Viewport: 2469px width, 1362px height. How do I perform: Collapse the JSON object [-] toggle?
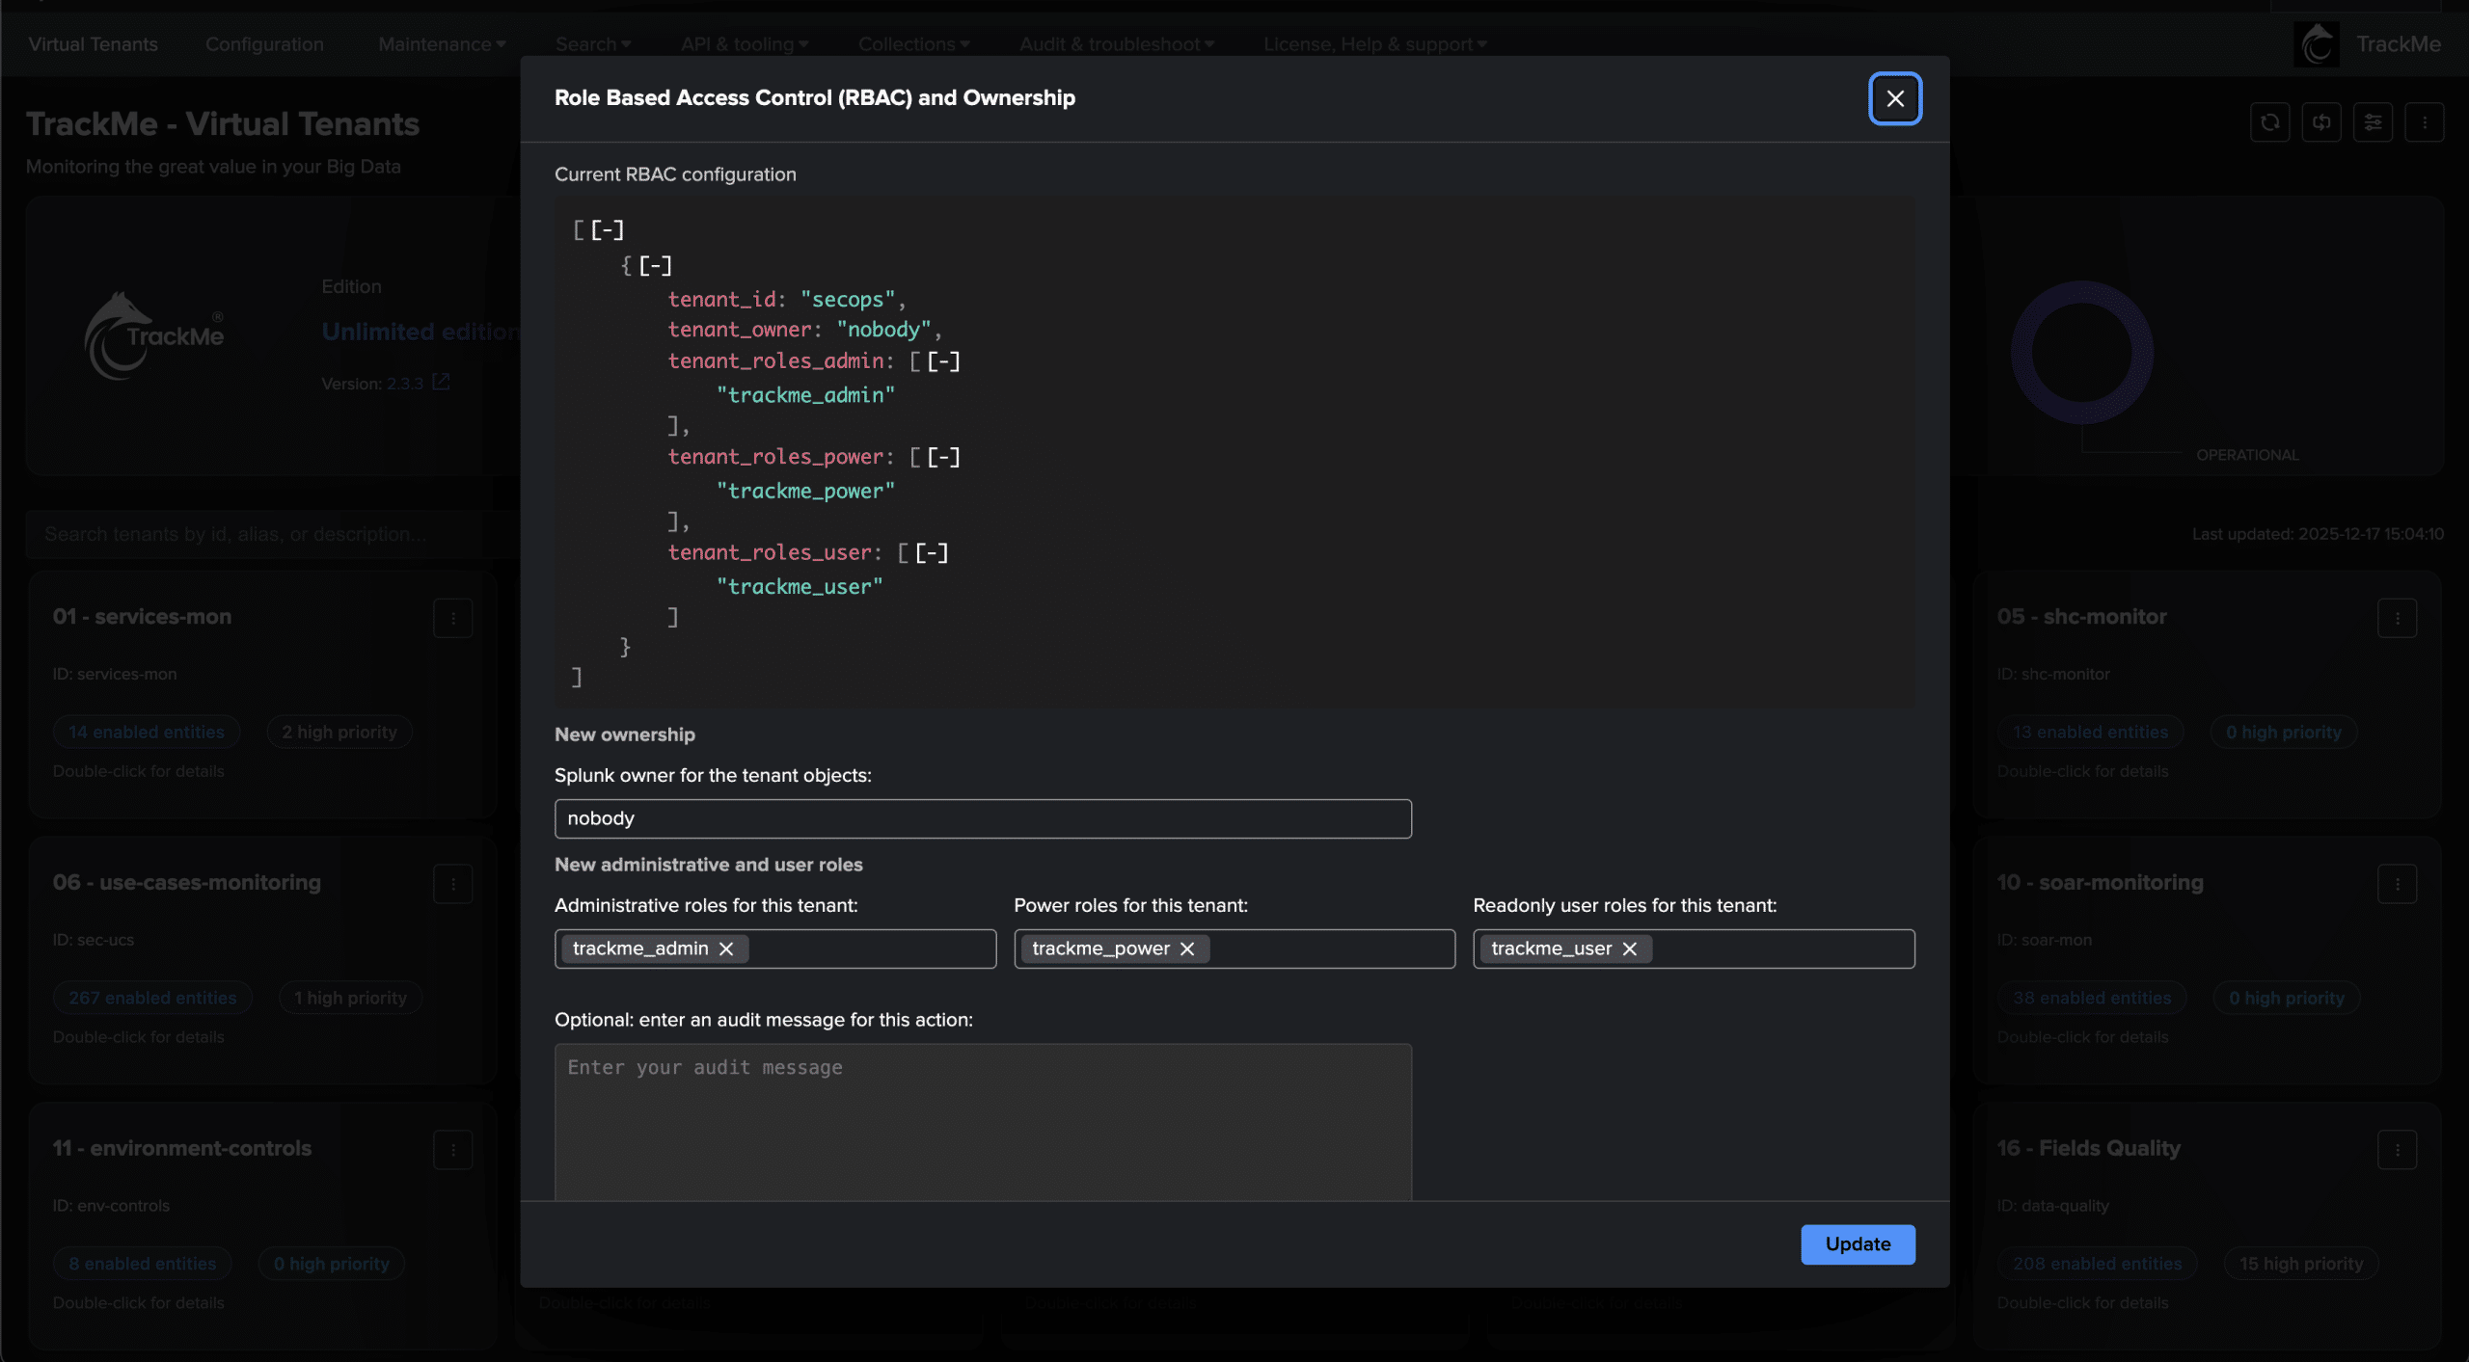click(x=655, y=265)
